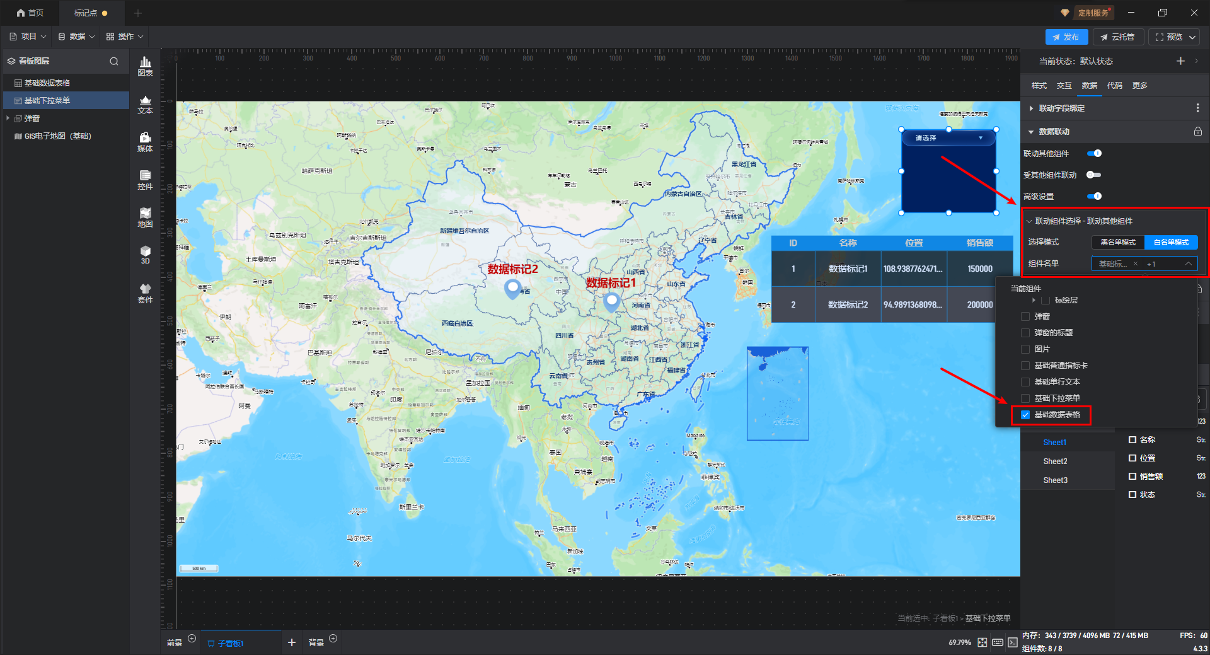Image resolution: width=1210 pixels, height=655 pixels.
Task: Select 白名单模式 whitelist mode
Action: [x=1171, y=242]
